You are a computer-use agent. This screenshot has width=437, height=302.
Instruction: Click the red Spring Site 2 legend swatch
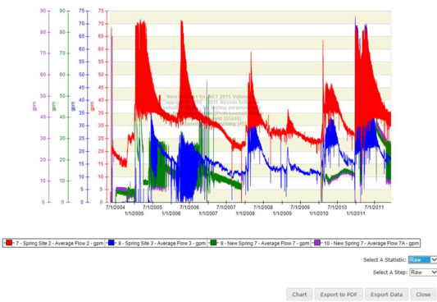click(9, 243)
